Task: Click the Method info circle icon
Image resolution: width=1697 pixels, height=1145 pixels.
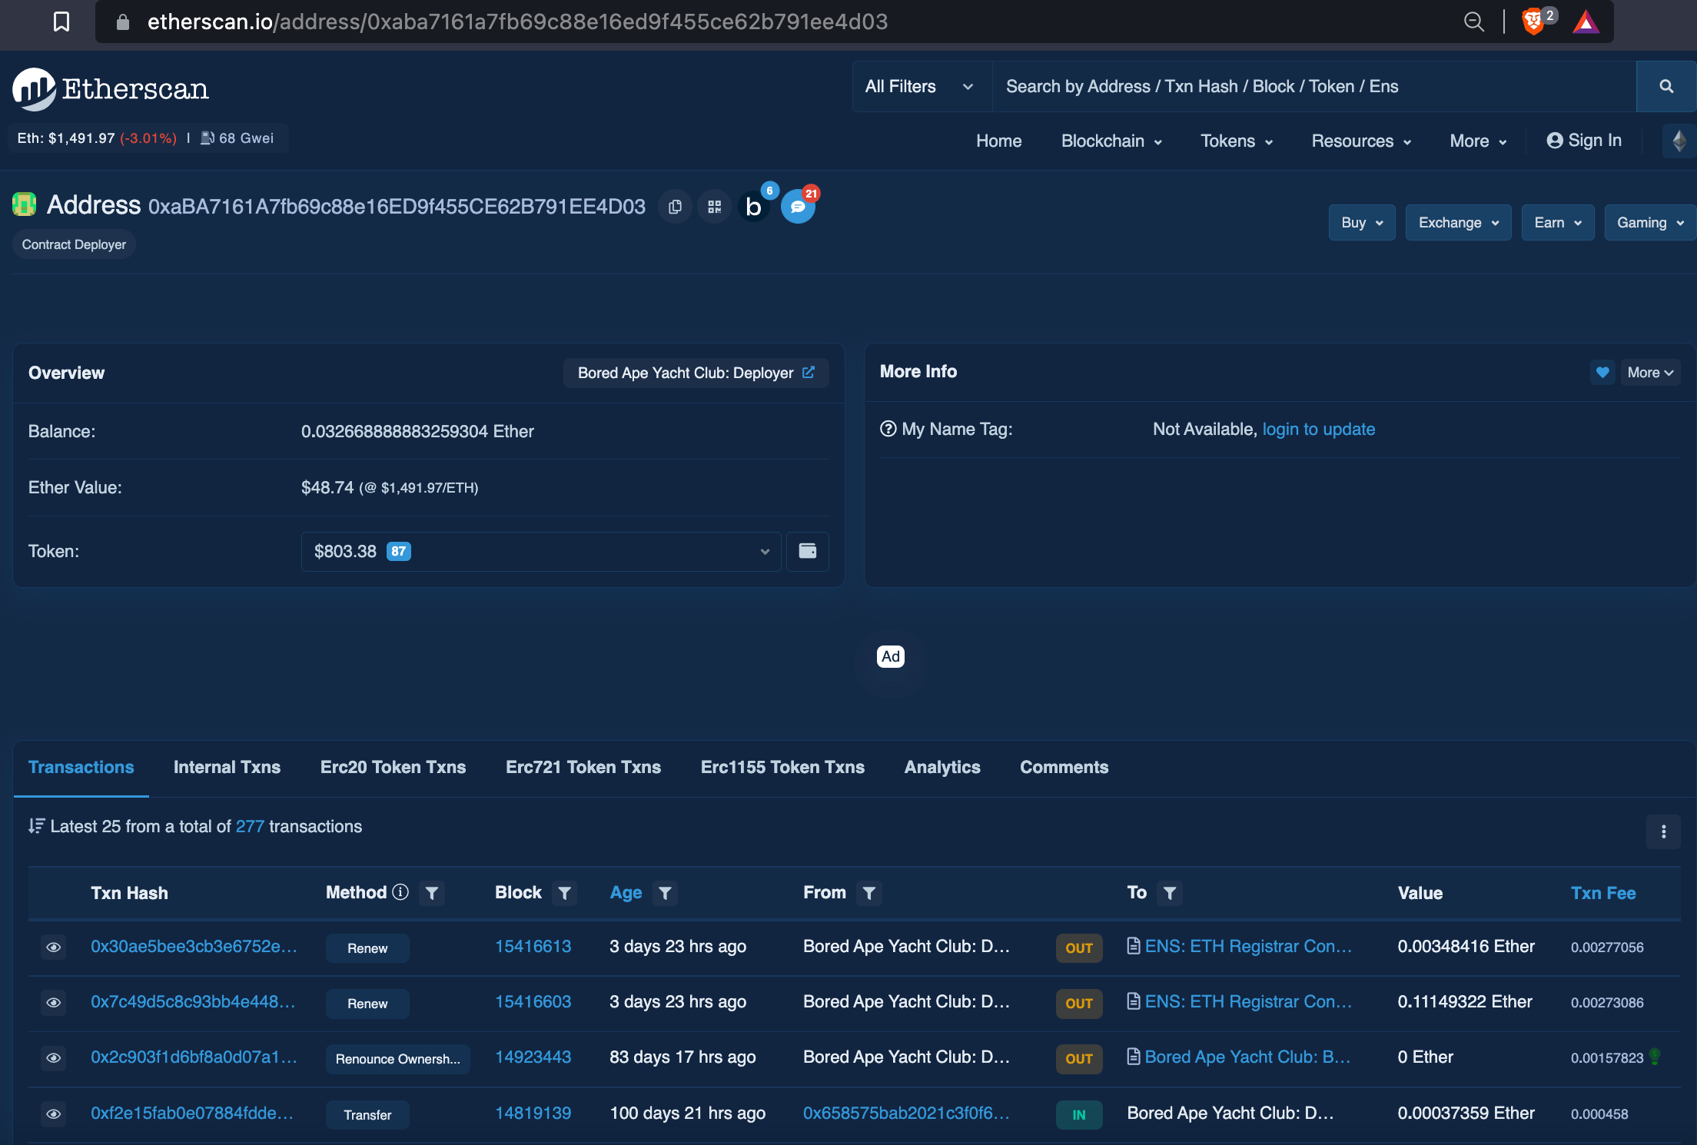Action: coord(400,892)
